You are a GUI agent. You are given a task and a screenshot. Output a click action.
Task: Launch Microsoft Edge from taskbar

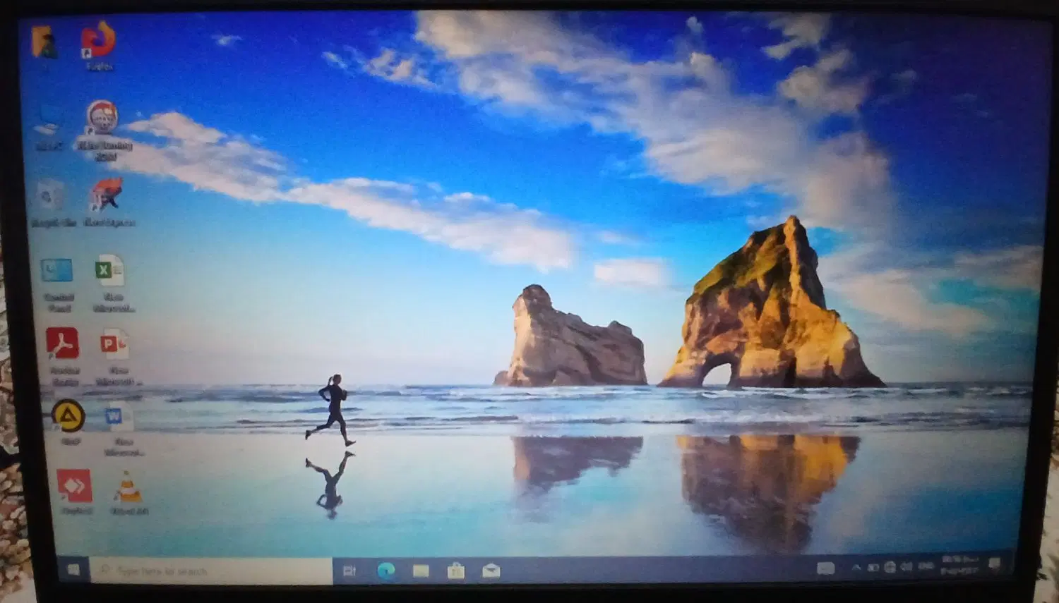tap(385, 571)
